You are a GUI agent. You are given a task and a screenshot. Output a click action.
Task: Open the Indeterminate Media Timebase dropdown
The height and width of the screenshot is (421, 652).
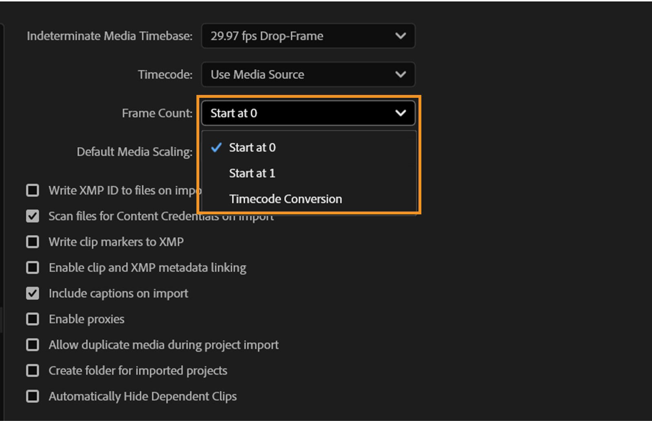(x=308, y=36)
